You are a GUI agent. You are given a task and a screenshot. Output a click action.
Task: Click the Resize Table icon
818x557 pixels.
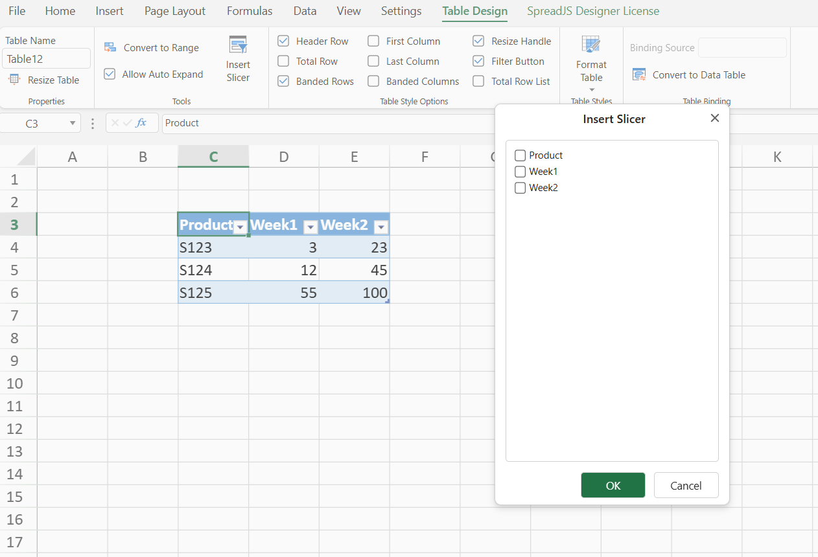tap(14, 80)
